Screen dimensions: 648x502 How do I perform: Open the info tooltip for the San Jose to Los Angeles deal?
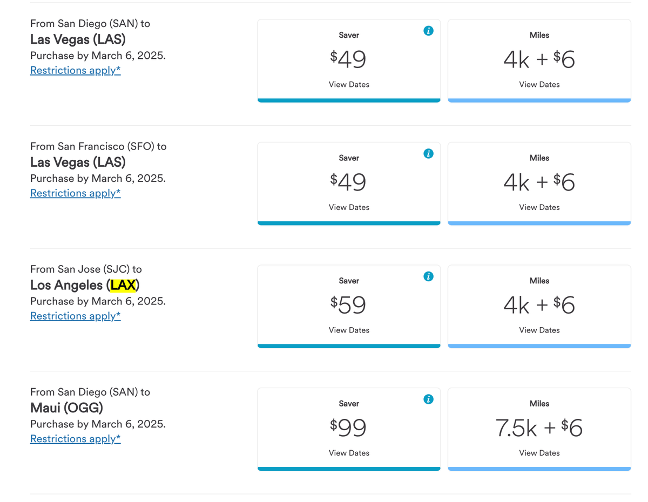coord(428,276)
